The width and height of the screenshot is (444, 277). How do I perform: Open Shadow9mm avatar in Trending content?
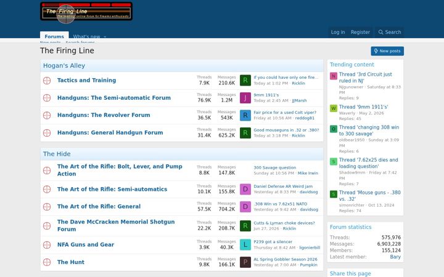click(334, 161)
